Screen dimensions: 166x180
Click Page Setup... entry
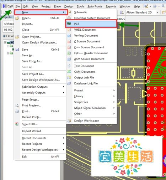tap(40, 99)
